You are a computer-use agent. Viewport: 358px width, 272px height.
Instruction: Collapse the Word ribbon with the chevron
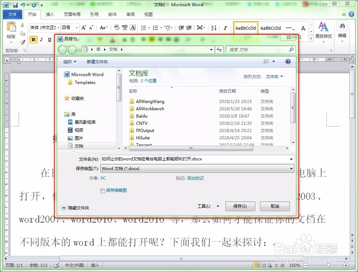pos(344,14)
